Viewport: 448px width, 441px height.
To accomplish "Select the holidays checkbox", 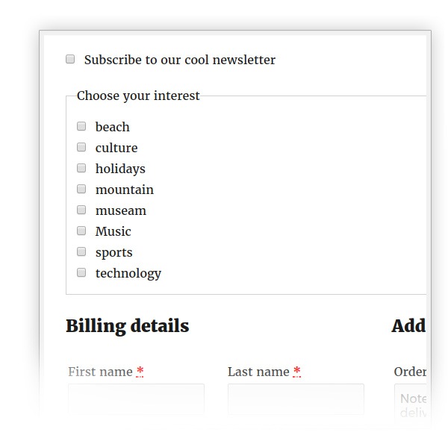I will click(81, 168).
